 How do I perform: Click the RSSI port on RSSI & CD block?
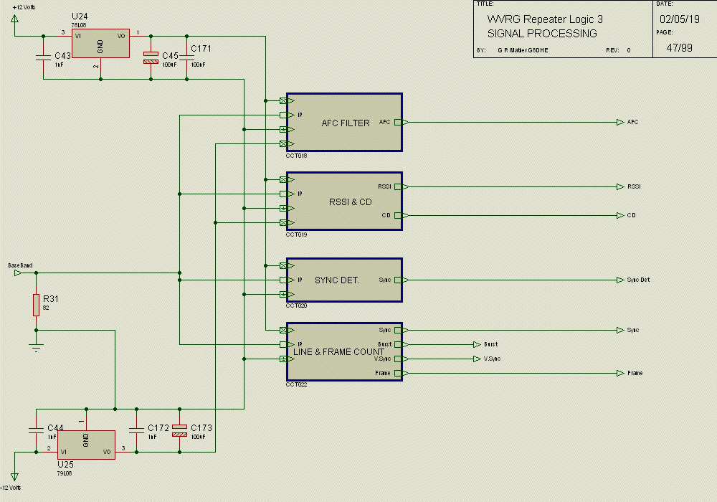[x=401, y=186]
